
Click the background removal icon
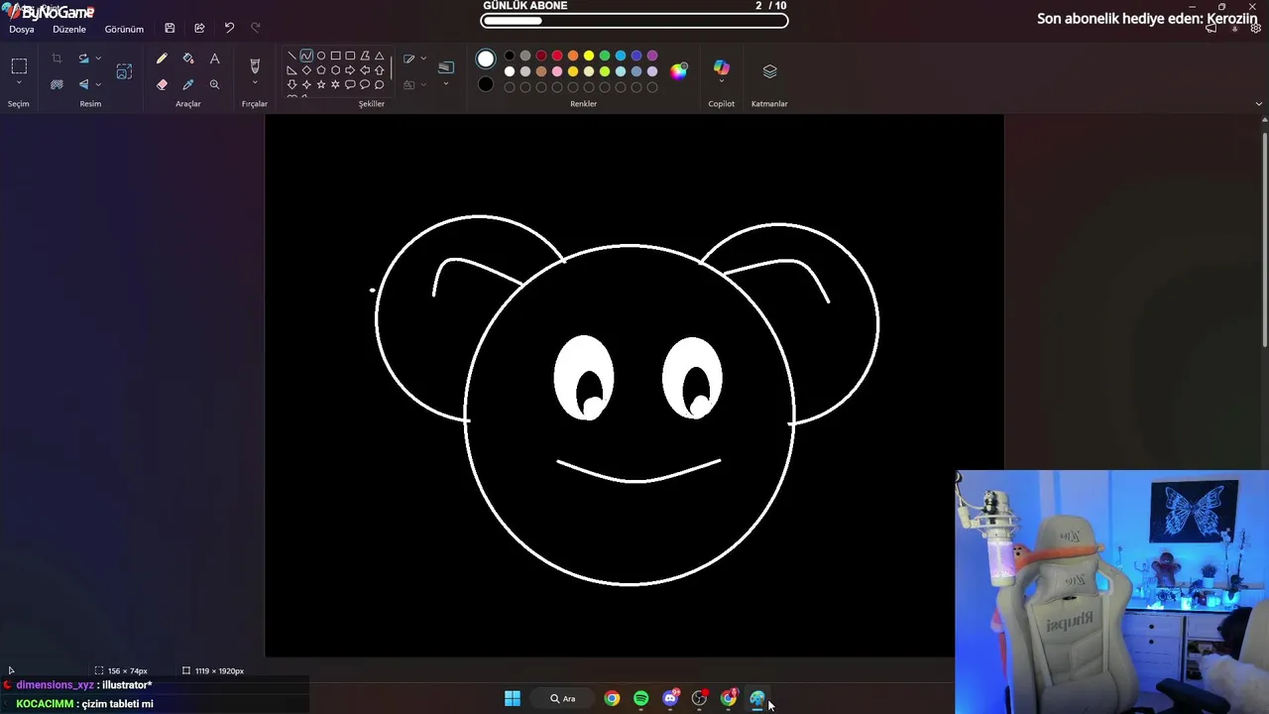coord(57,84)
